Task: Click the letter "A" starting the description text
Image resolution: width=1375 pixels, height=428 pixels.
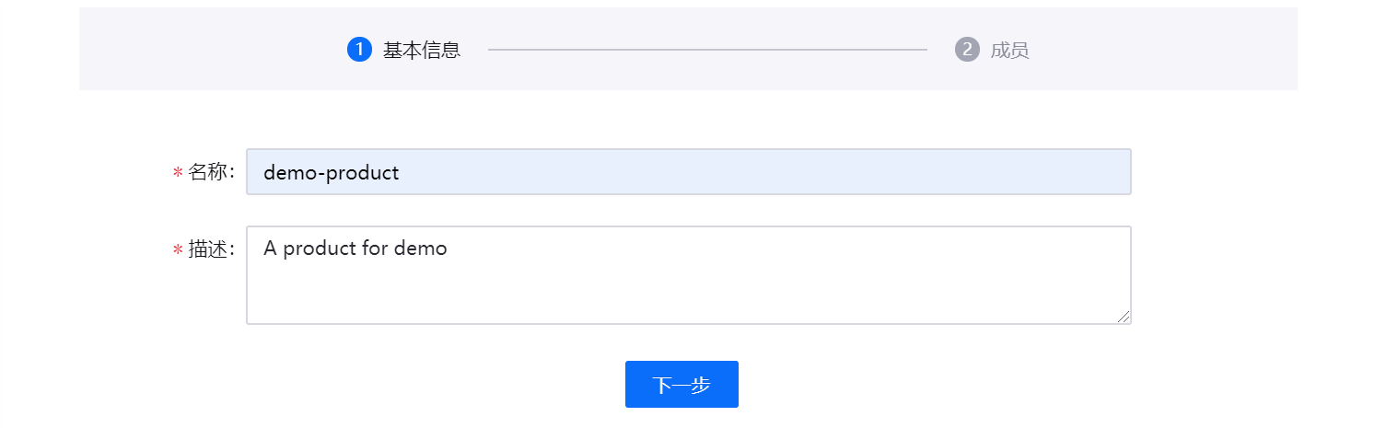Action: click(x=271, y=249)
